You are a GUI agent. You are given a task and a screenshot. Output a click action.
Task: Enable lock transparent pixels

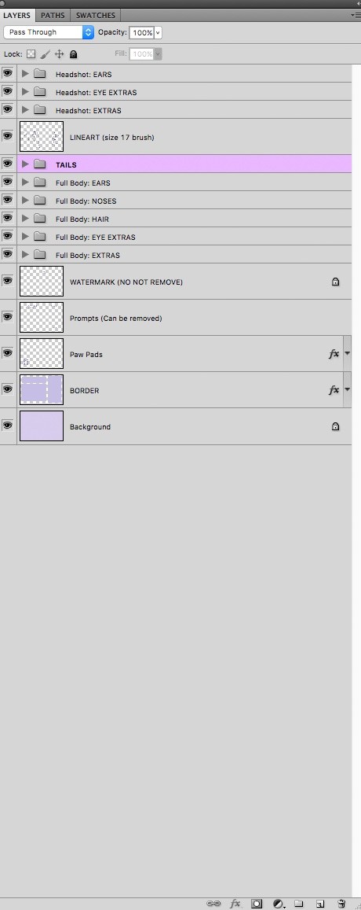click(x=31, y=54)
